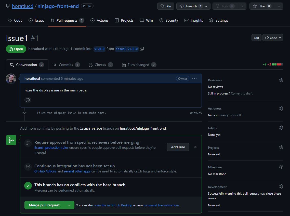Open the Insights tab
The image size is (290, 216).
click(194, 20)
